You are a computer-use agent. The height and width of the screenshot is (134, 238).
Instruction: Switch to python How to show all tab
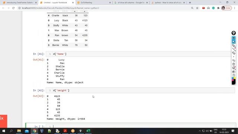point(168,3)
